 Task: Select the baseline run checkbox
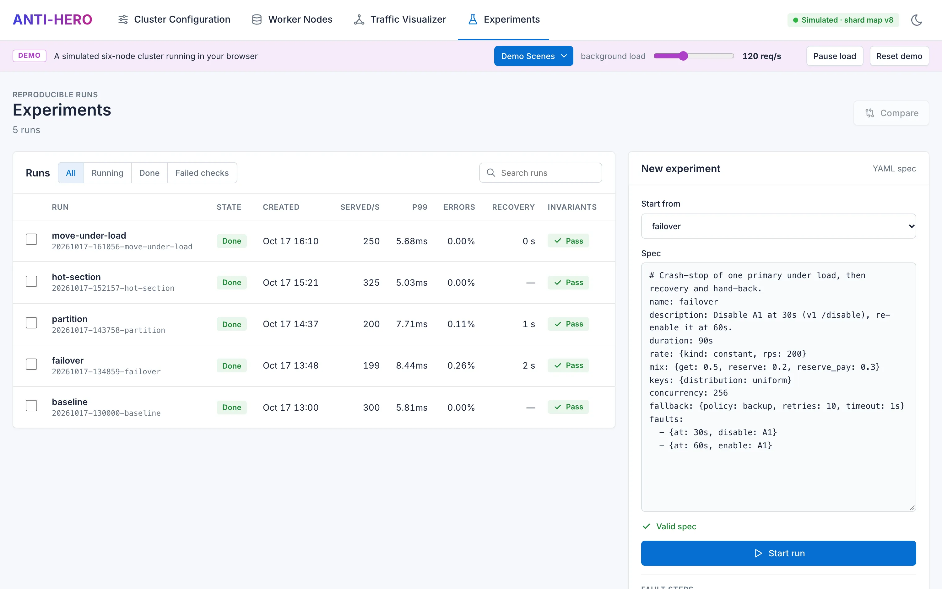coord(31,406)
